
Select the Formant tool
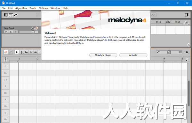click(26, 52)
